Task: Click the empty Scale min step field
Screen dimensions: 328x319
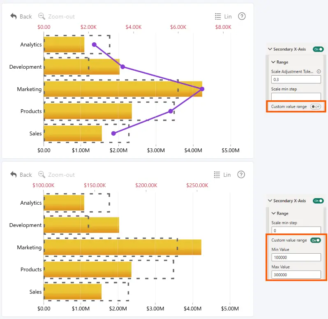Action: point(296,97)
